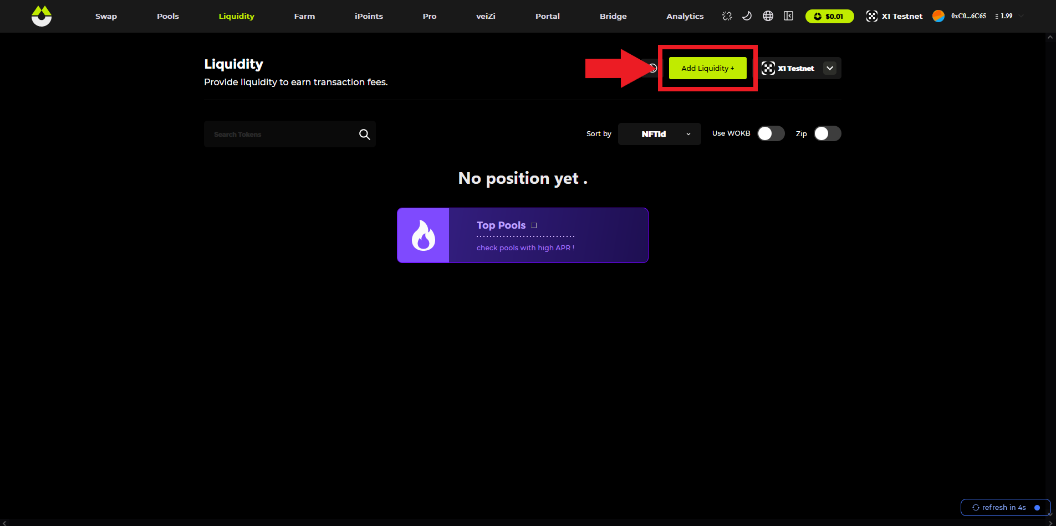This screenshot has height=526, width=1056.
Task: Click the $0.01 token price button
Action: click(829, 16)
